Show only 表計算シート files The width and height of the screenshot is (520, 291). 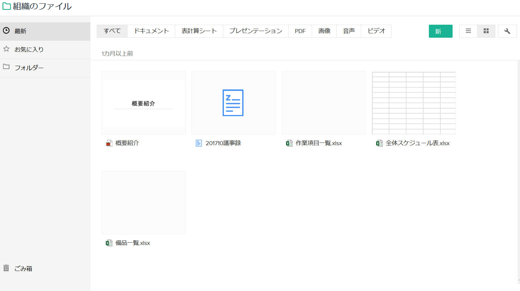199,31
